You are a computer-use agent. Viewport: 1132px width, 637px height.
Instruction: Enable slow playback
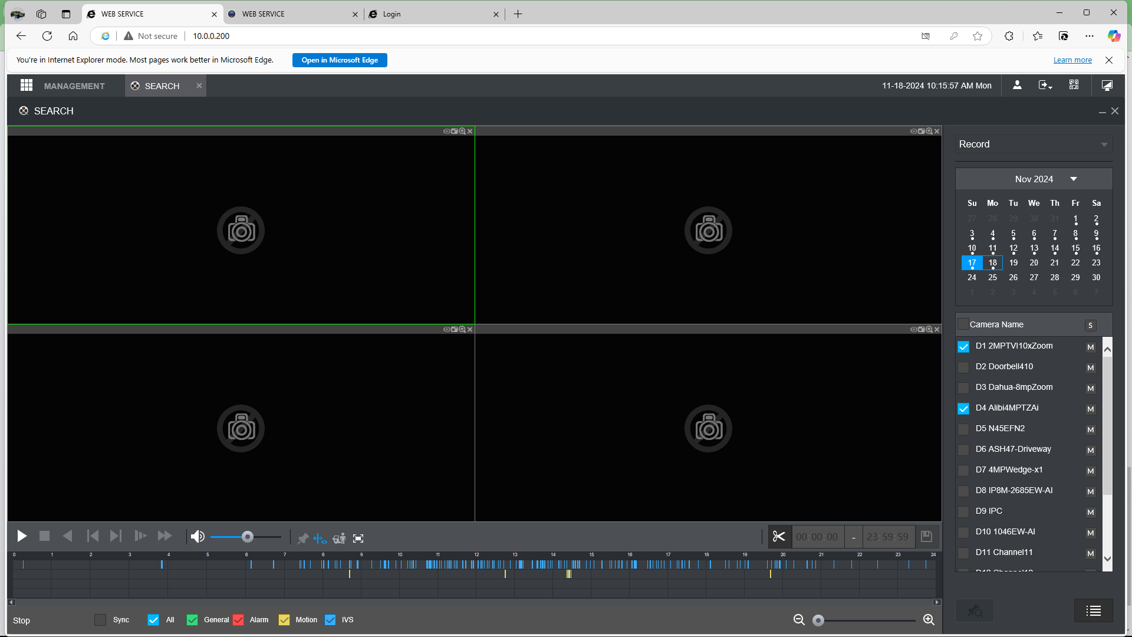140,536
